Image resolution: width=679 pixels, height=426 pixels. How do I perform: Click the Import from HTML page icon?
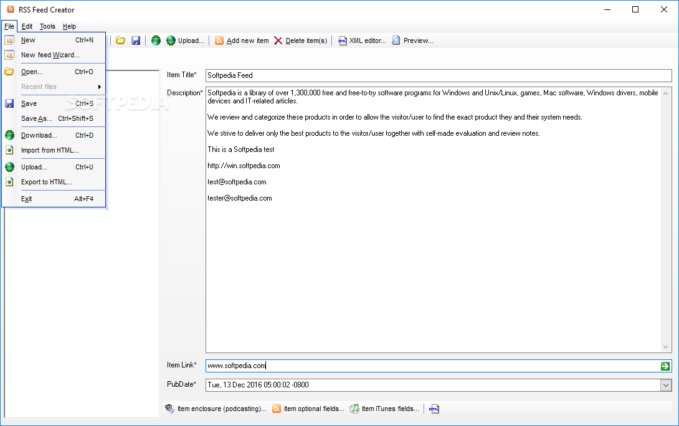click(x=9, y=150)
